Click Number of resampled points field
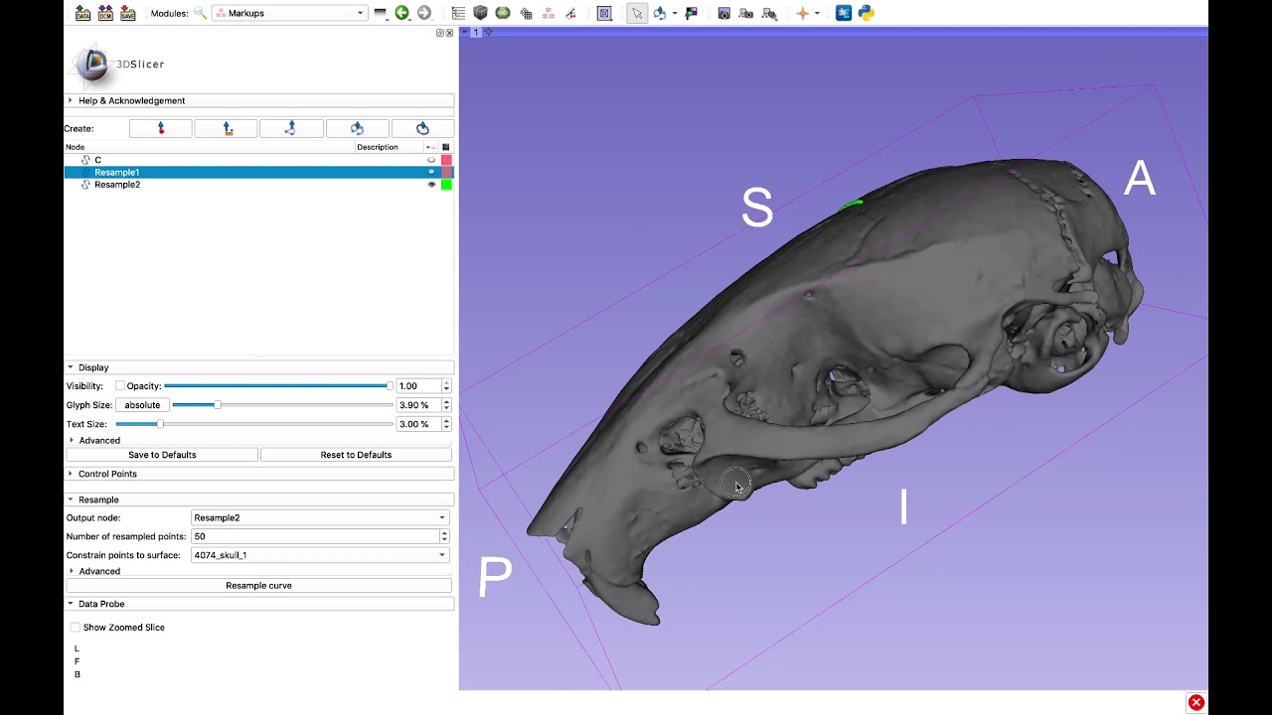The height and width of the screenshot is (715, 1272). [x=319, y=536]
